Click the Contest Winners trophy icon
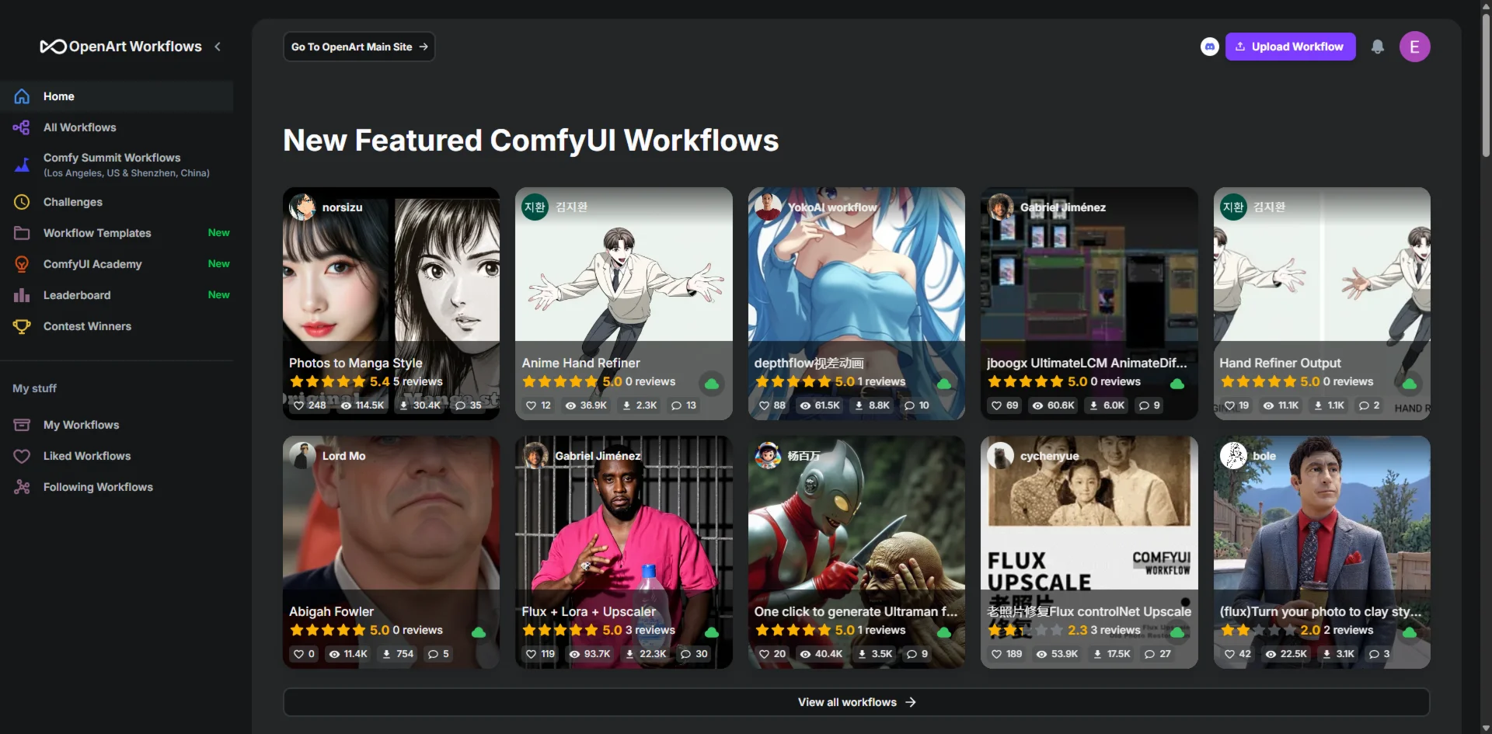Image resolution: width=1492 pixels, height=734 pixels. pos(22,326)
